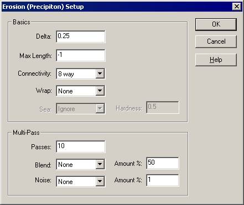Select the Wrap None combo box
The width and height of the screenshot is (244, 205).
(x=81, y=91)
